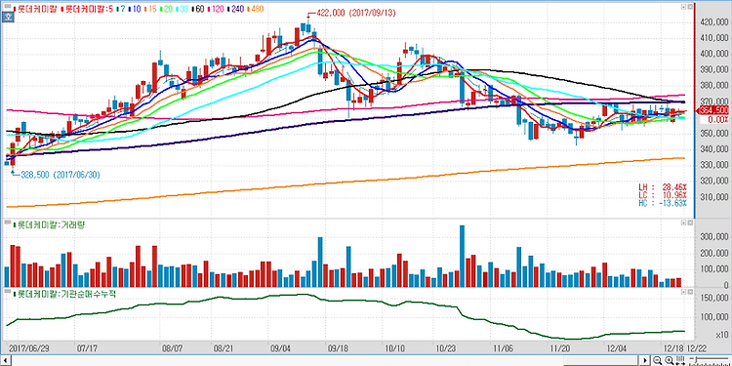732x366 pixels.
Task: Click the chart settings icon above 호
Action: 7,7
